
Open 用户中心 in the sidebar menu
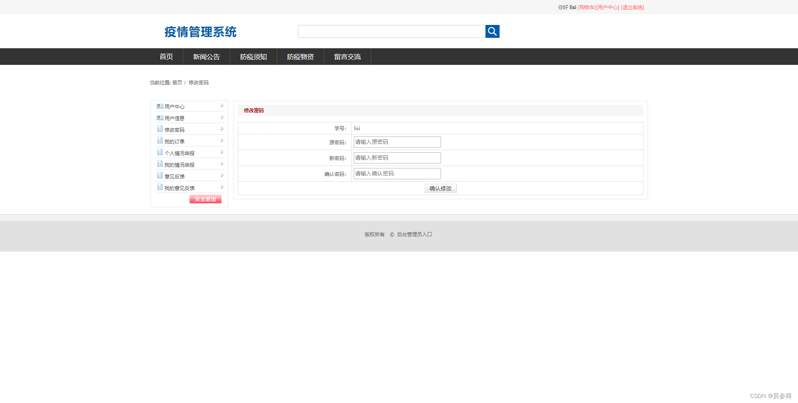[x=175, y=107]
